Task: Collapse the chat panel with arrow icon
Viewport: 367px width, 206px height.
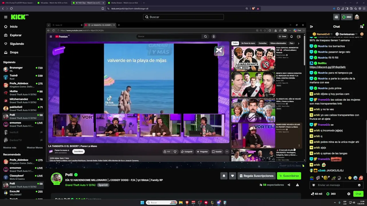Action: click(311, 27)
